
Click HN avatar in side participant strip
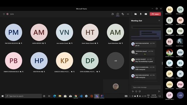click(169, 85)
